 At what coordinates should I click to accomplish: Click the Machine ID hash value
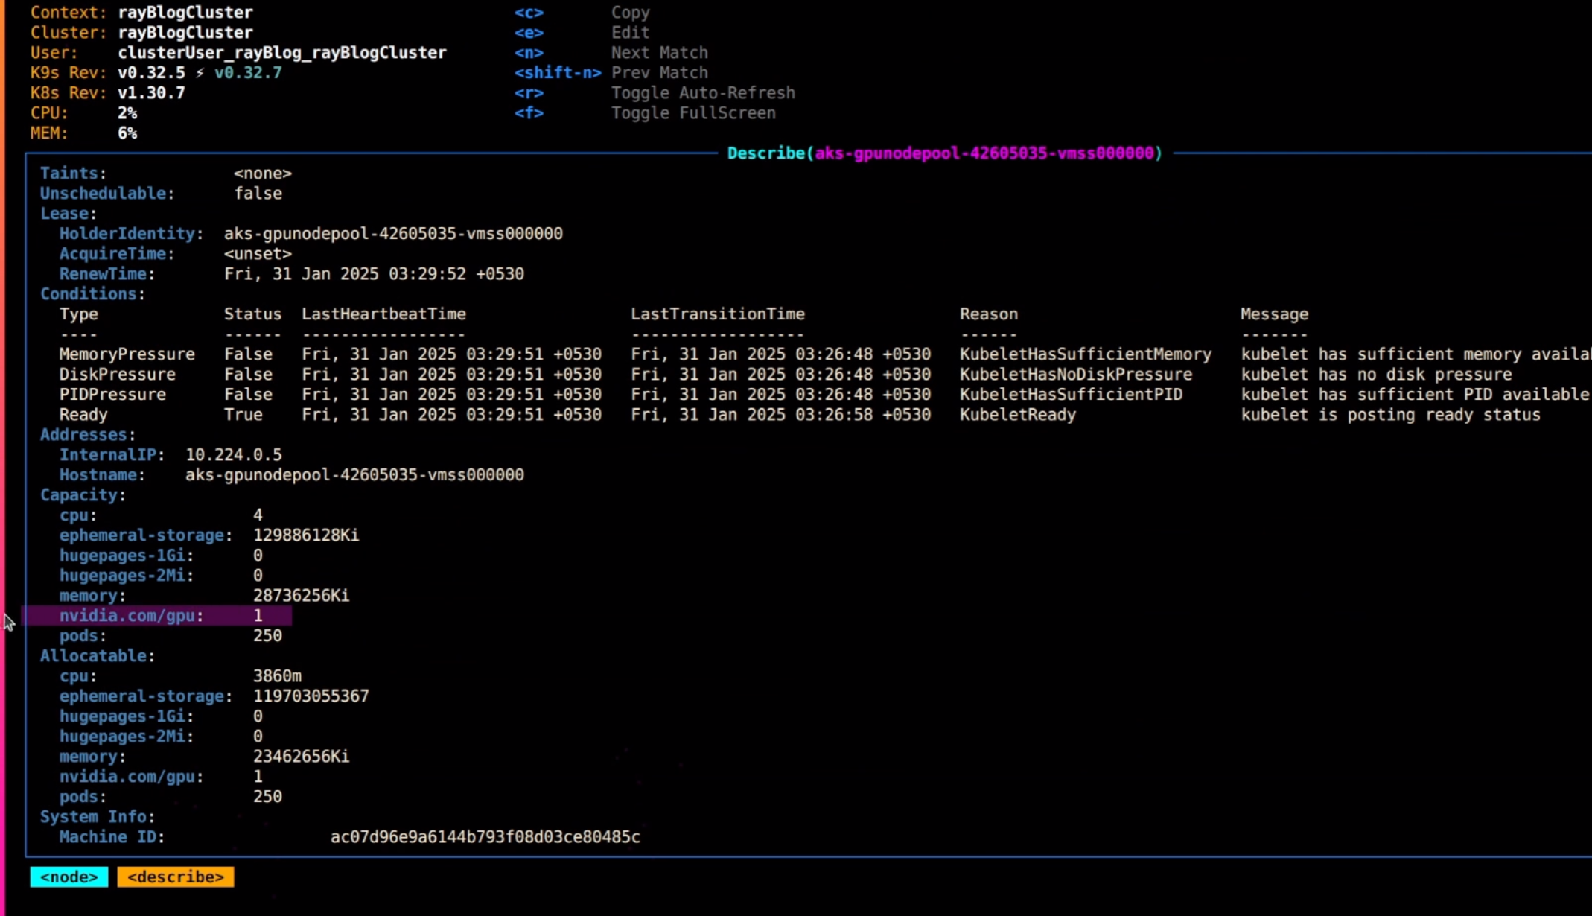coord(485,837)
